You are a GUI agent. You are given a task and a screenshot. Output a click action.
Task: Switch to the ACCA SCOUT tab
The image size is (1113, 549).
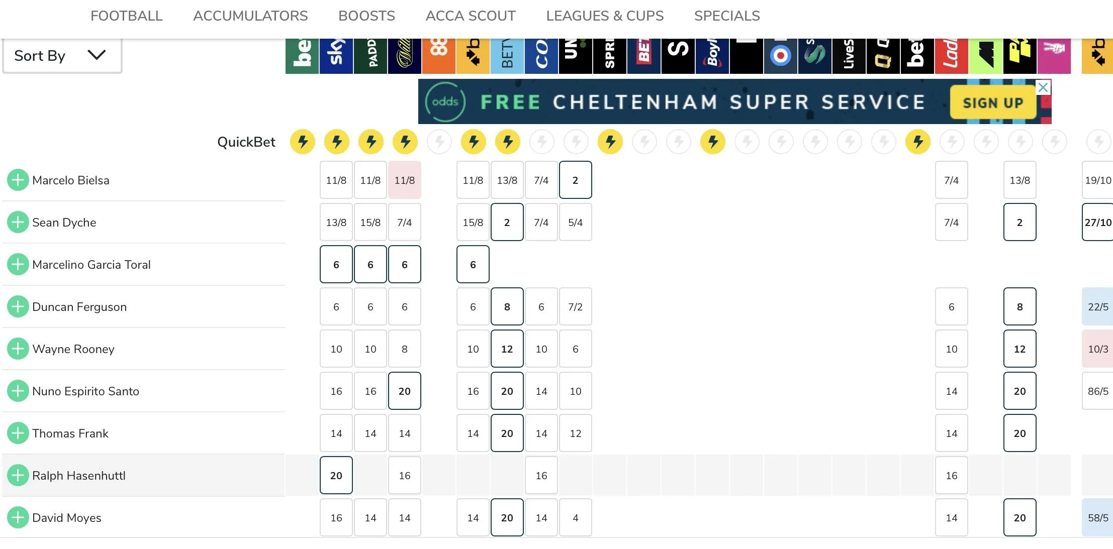471,16
